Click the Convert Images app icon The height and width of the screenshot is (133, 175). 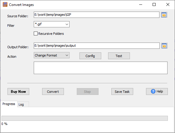(5, 4)
